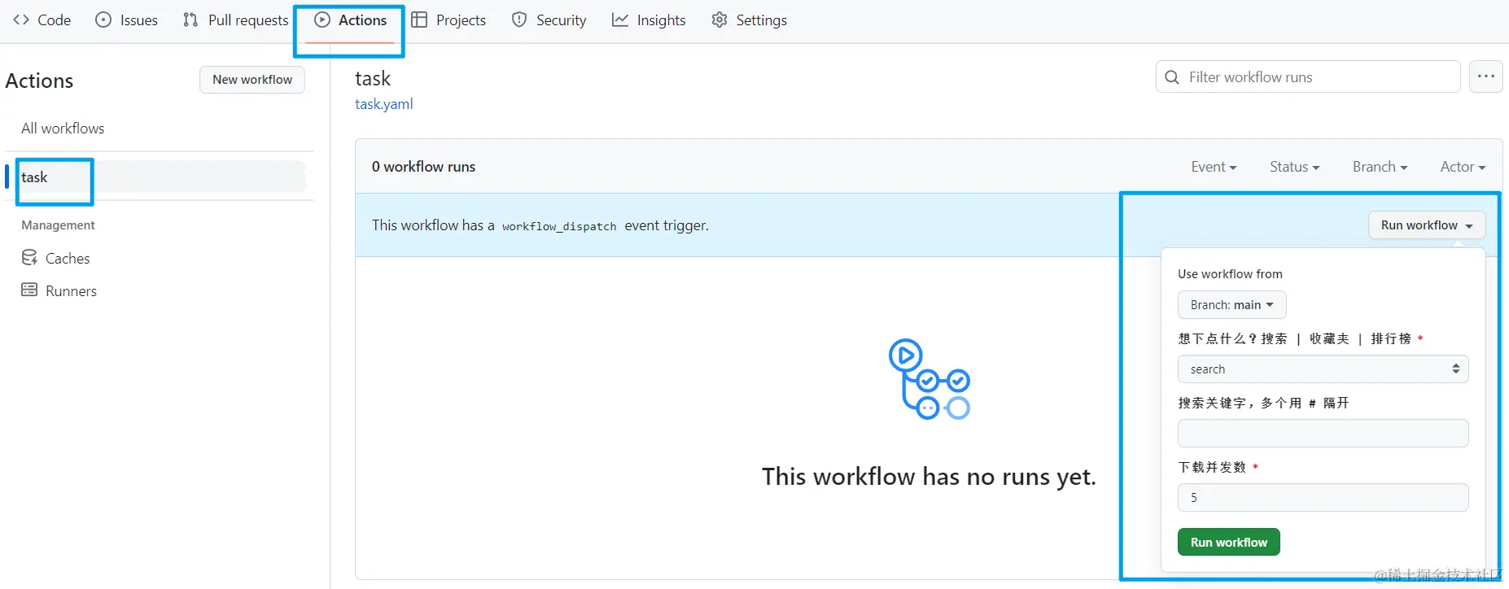Select All workflows in sidebar

(63, 129)
